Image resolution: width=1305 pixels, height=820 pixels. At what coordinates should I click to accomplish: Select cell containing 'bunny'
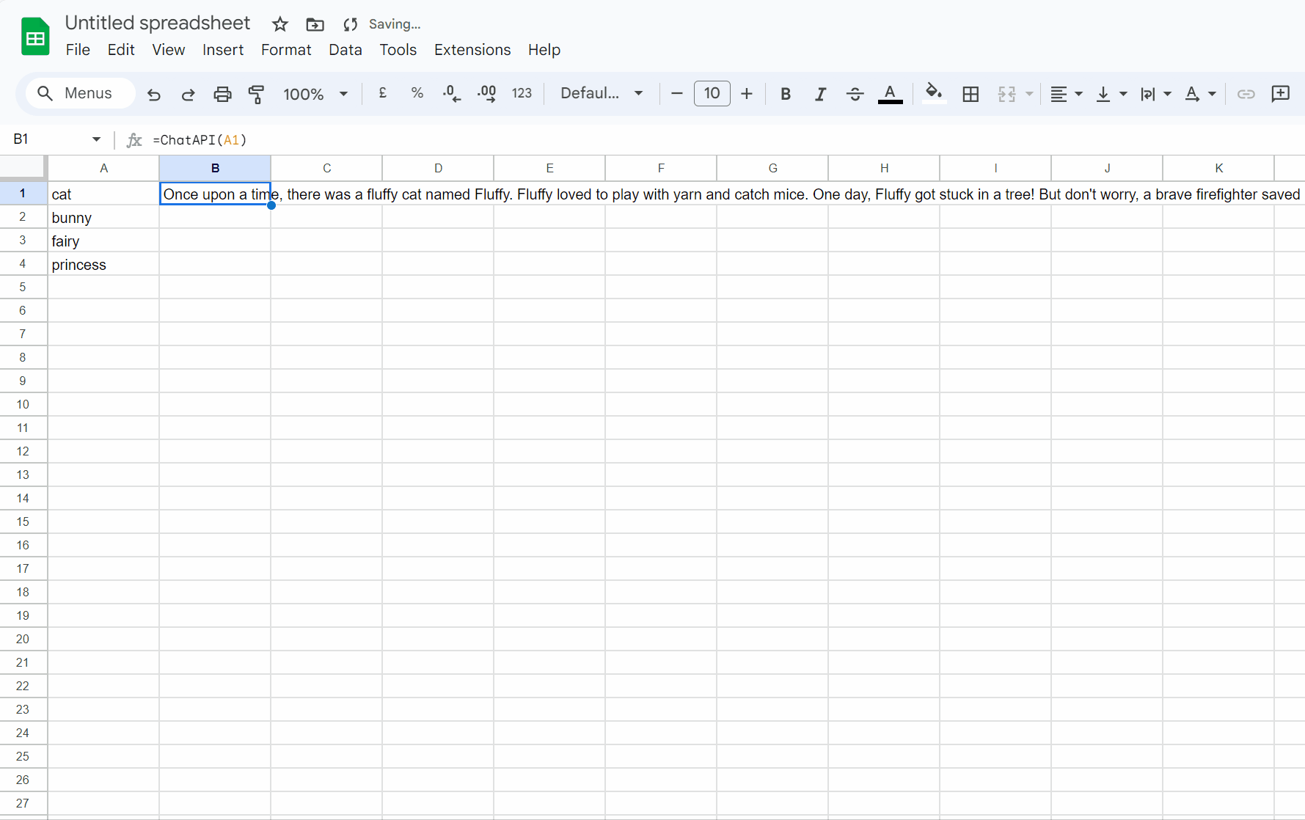[103, 217]
